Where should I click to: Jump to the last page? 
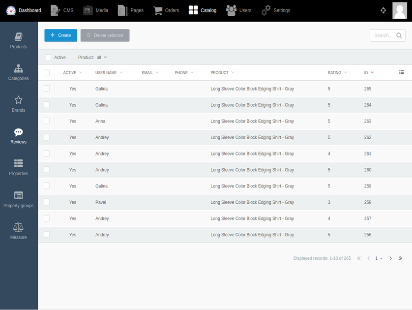pos(400,258)
